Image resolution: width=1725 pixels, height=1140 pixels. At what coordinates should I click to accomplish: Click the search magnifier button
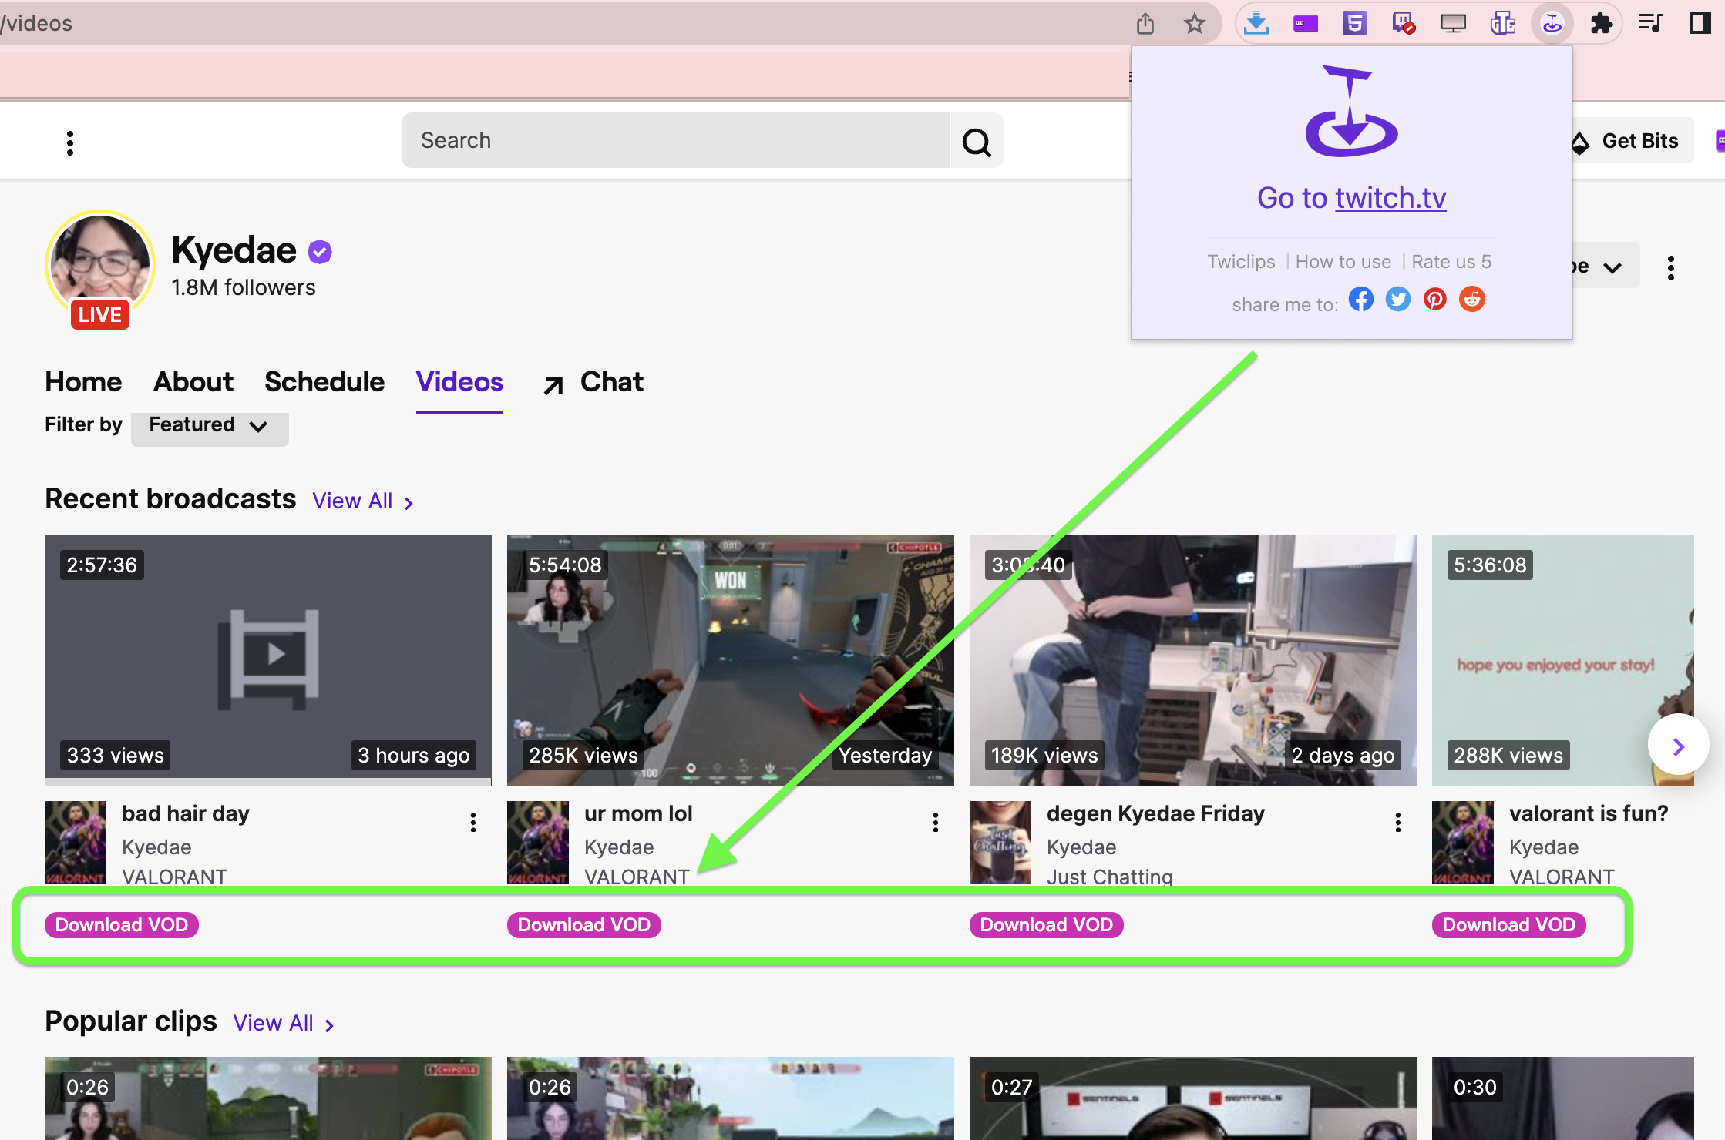[977, 141]
